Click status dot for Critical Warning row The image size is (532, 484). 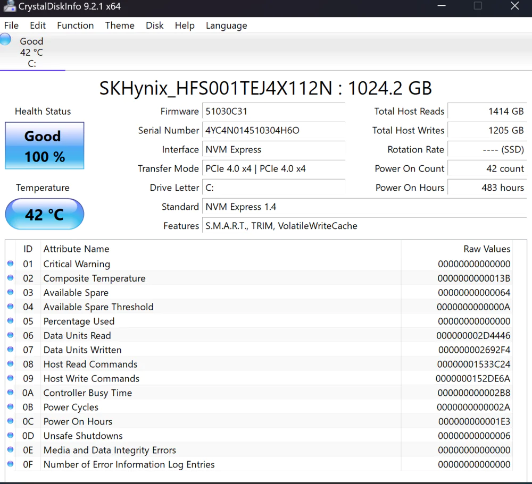click(11, 264)
